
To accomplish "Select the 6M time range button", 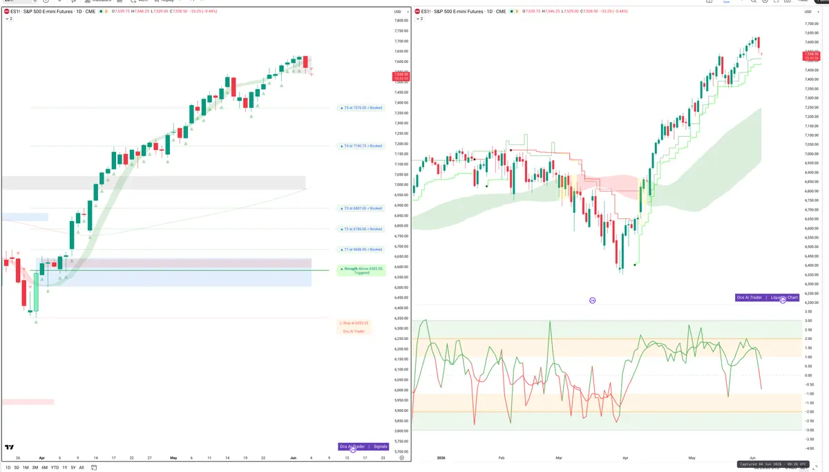I will [x=45, y=468].
